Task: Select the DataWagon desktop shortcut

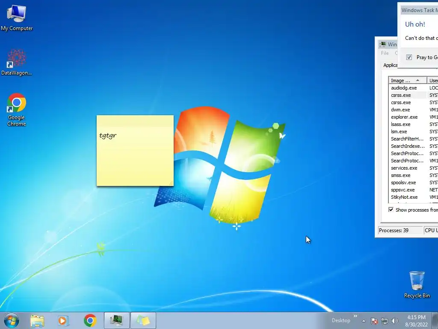Action: (x=17, y=62)
